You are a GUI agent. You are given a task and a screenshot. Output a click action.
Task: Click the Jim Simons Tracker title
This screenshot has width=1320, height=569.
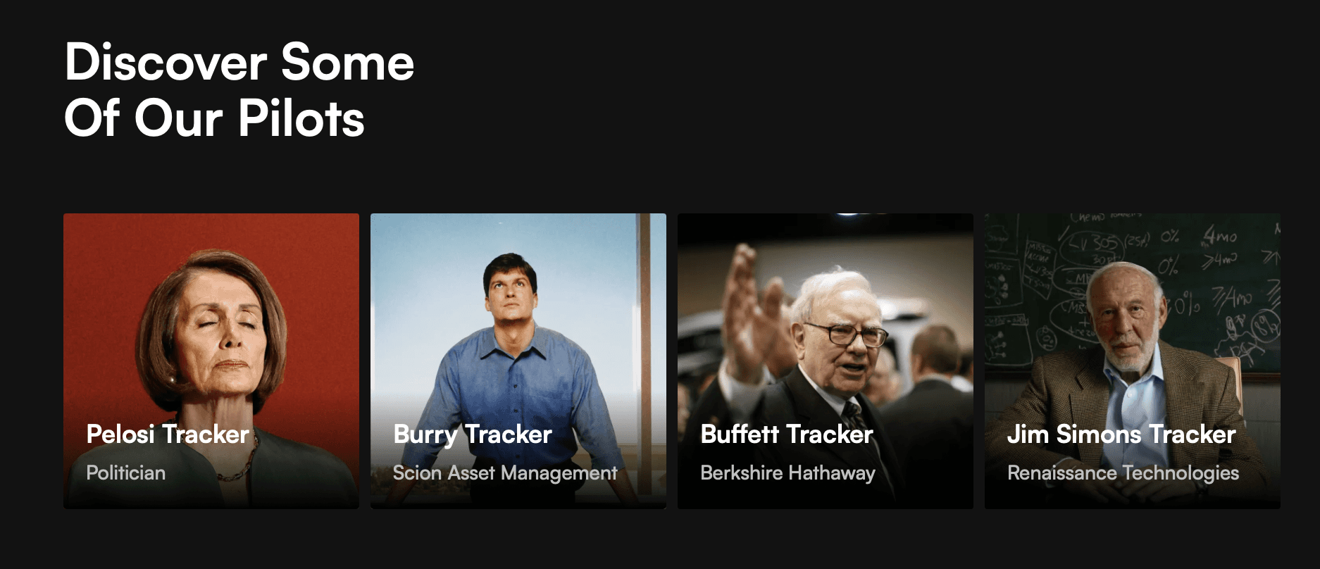[1121, 434]
